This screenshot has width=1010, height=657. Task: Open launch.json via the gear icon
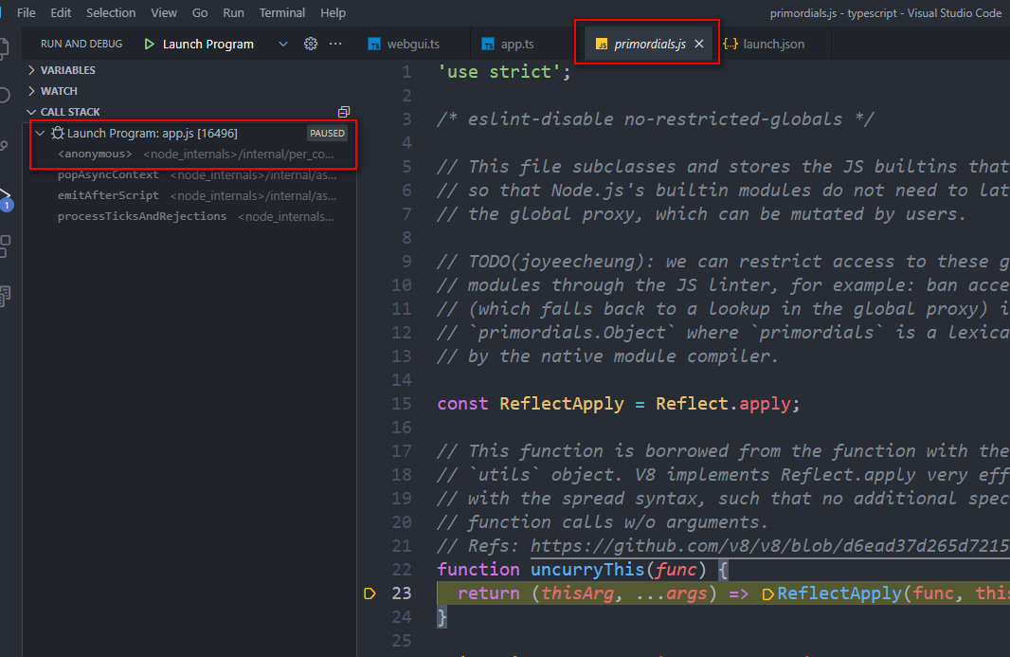310,43
